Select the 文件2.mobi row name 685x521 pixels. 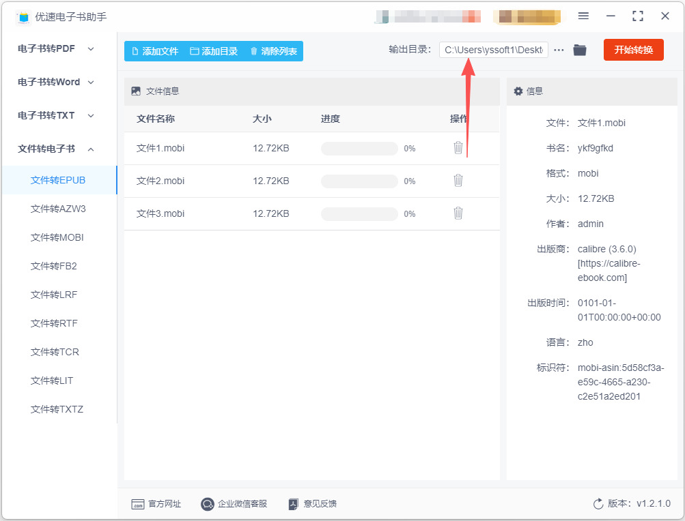(160, 181)
